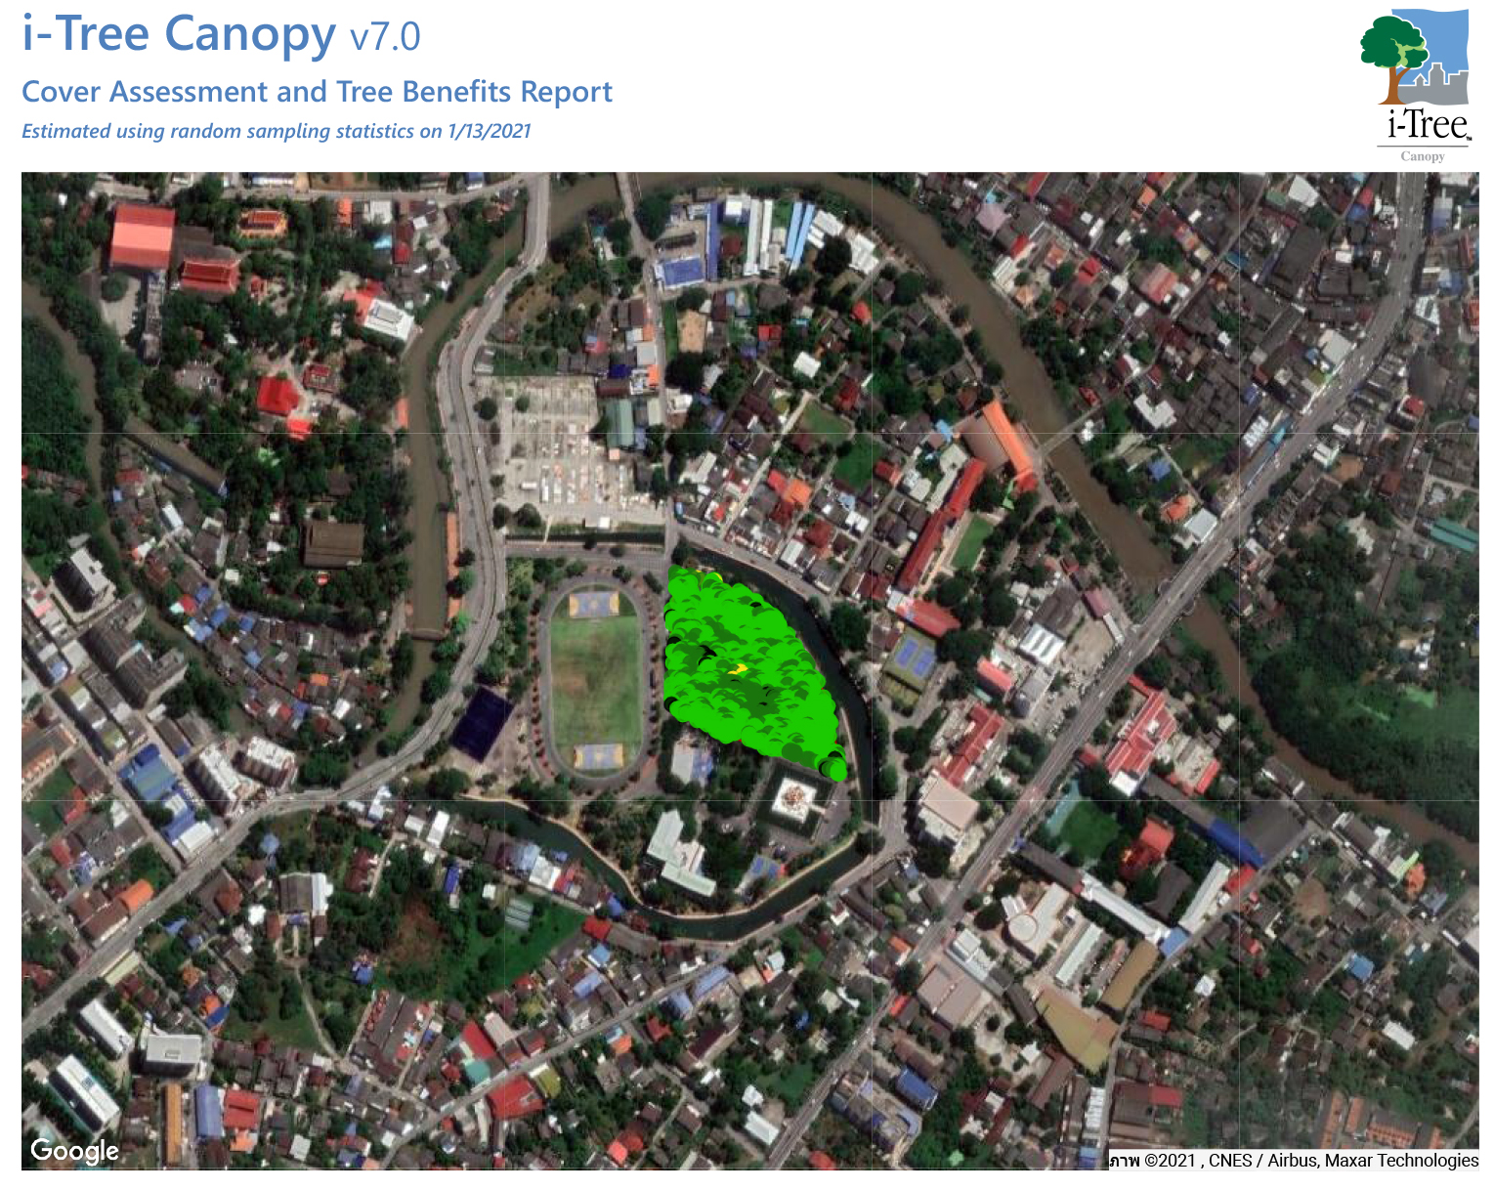Screen dimensions: 1494x1189
Task: Click the estimated sampling date line
Action: tap(276, 132)
